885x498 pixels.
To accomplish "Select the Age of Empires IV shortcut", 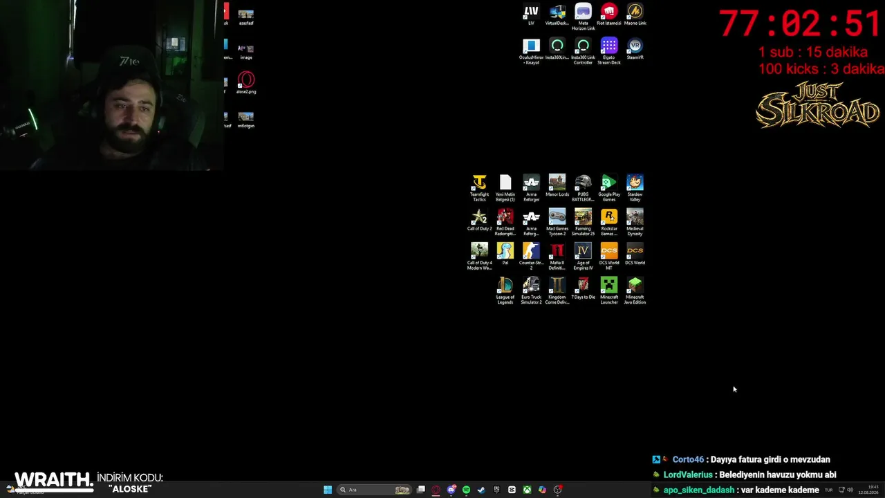I will [x=583, y=257].
